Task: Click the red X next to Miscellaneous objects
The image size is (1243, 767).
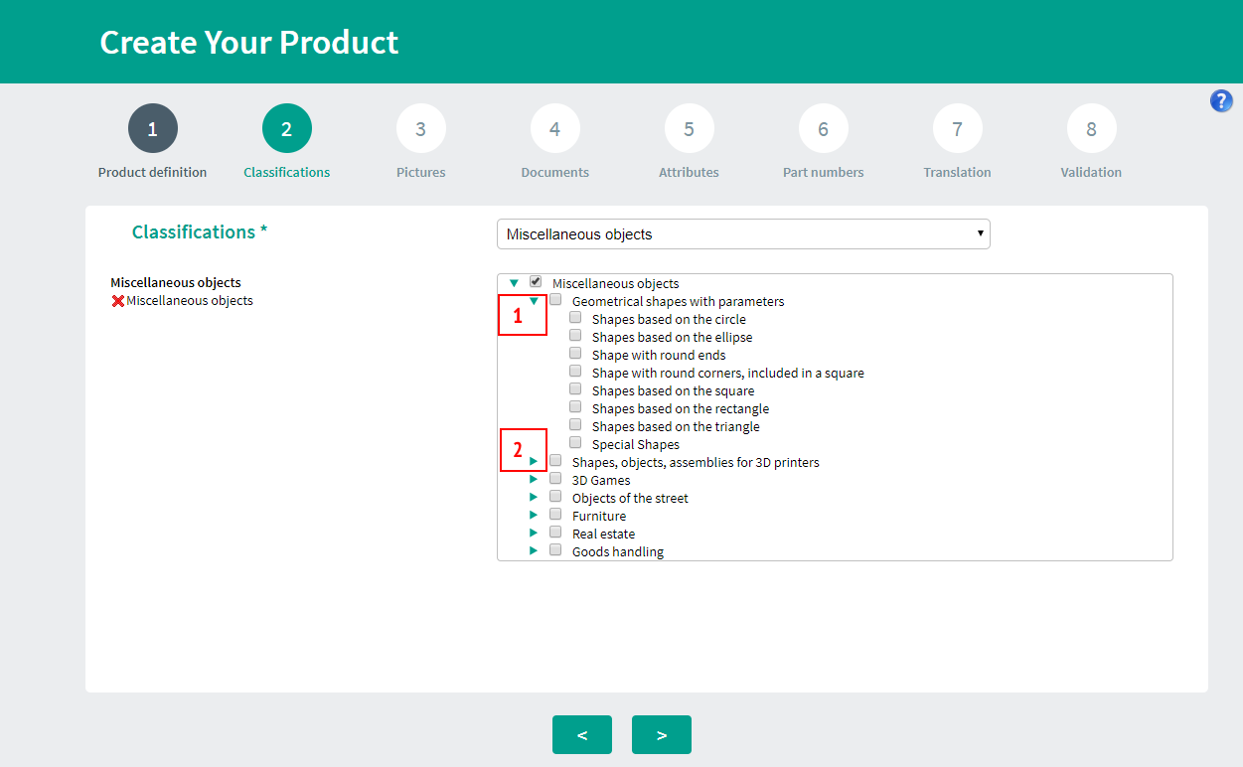Action: pyautogui.click(x=118, y=301)
